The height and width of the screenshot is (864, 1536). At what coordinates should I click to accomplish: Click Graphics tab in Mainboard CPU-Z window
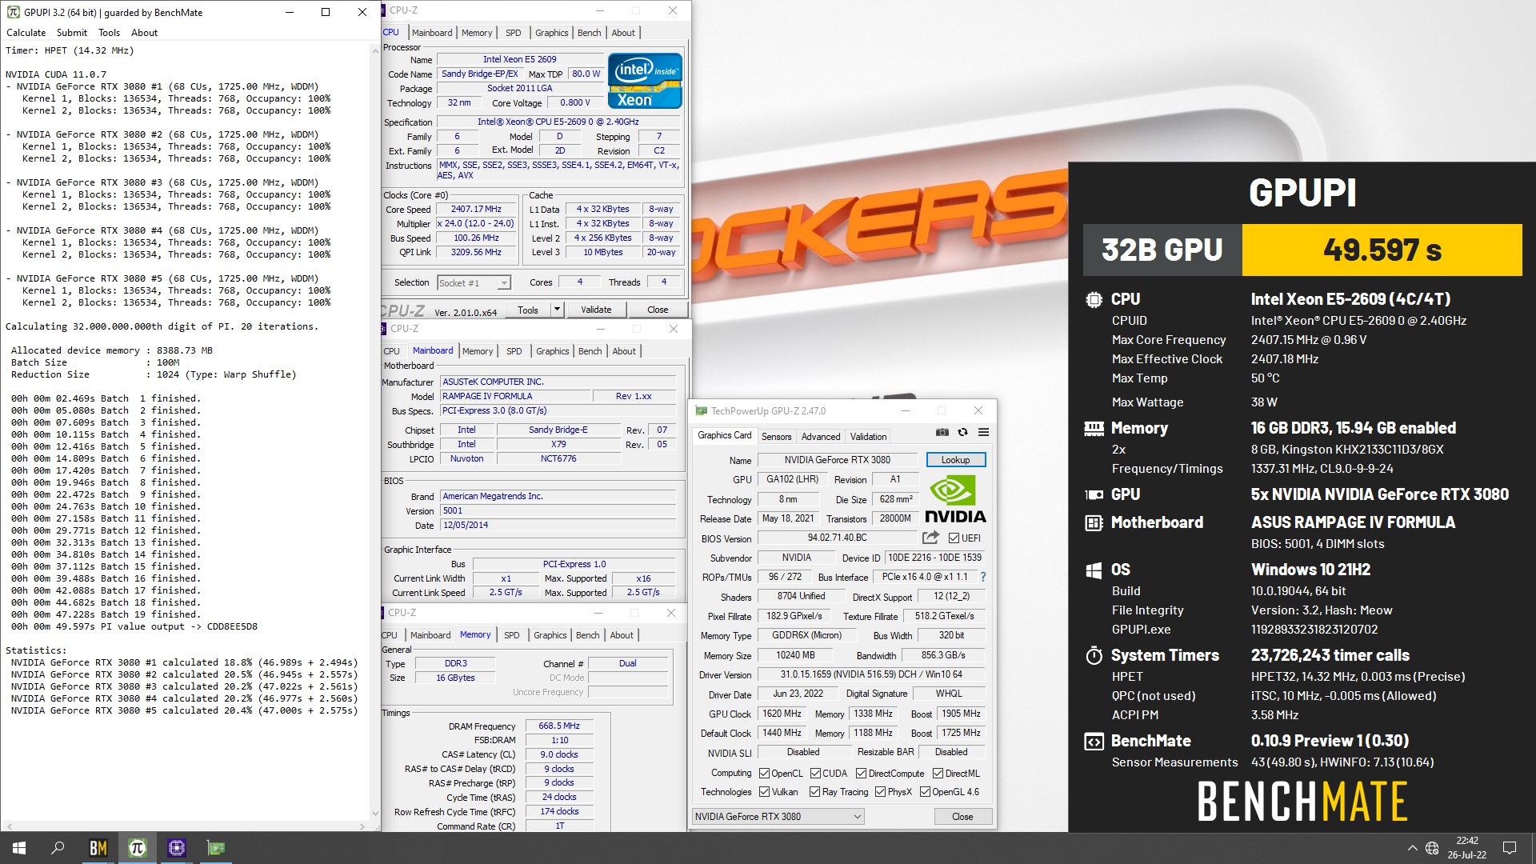coord(552,351)
